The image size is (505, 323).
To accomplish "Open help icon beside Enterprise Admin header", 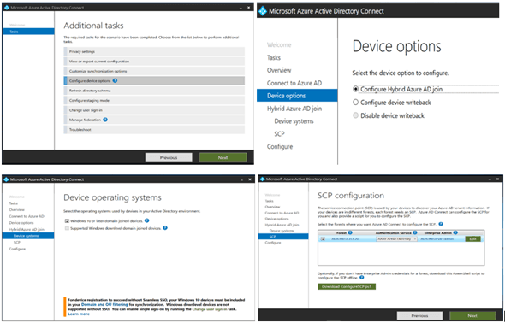I will click(x=455, y=232).
